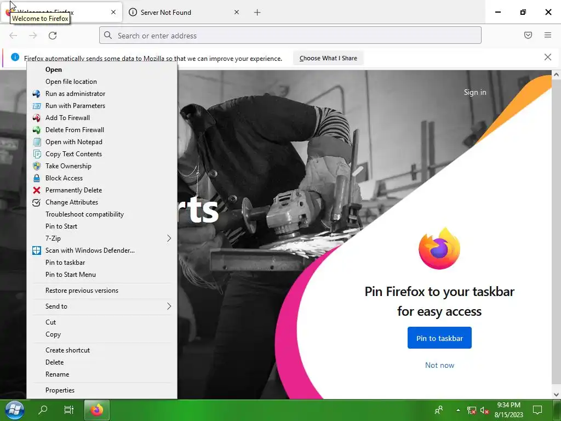Open a new tab with plus button
Image resolution: width=561 pixels, height=421 pixels.
[257, 13]
